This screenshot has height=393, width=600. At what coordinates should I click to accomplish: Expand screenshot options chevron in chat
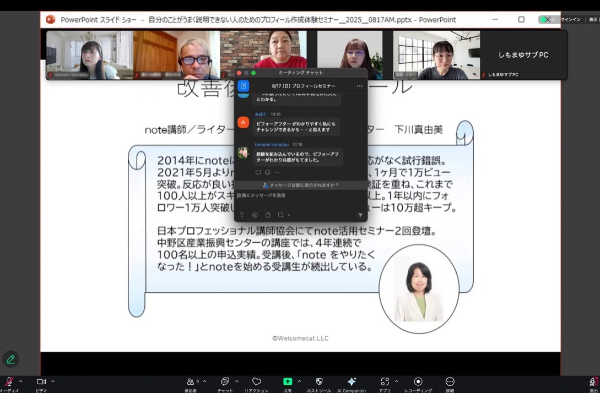tap(289, 215)
